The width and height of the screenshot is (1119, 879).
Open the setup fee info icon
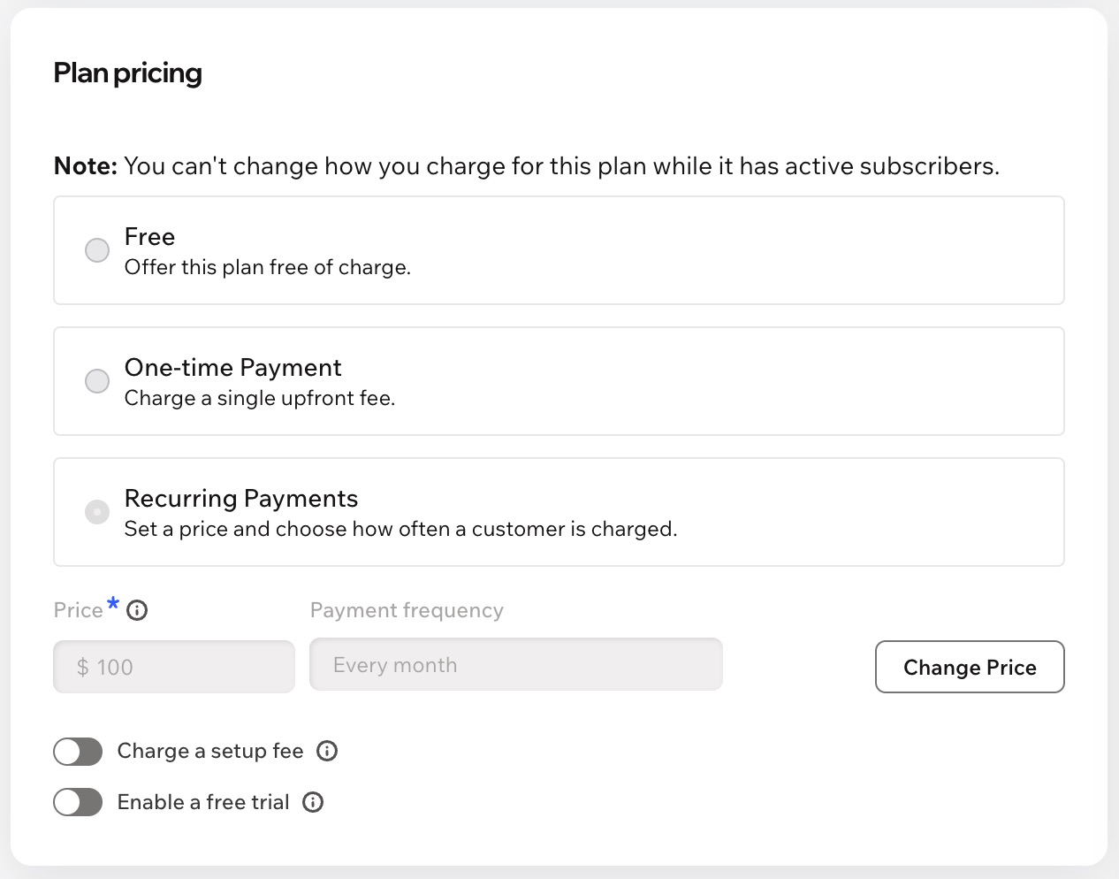coord(327,751)
